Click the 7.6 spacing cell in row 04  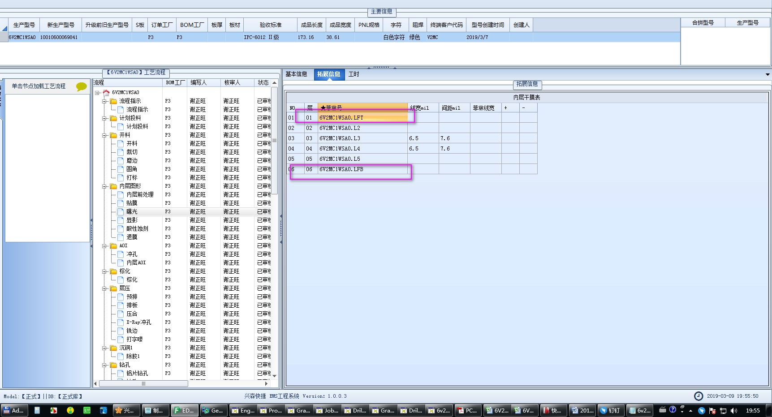point(454,149)
